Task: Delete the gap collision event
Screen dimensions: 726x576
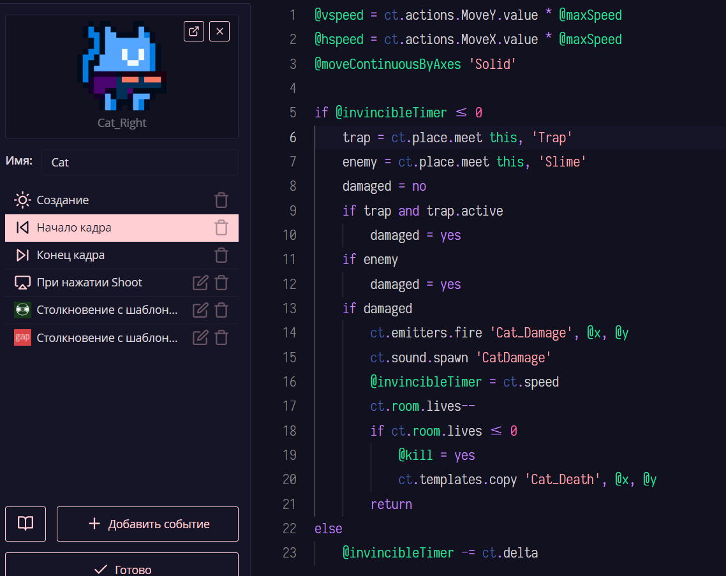Action: pyautogui.click(x=221, y=337)
